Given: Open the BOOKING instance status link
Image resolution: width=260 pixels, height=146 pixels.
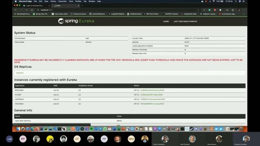Looking at the screenshot, I should pos(152,90).
